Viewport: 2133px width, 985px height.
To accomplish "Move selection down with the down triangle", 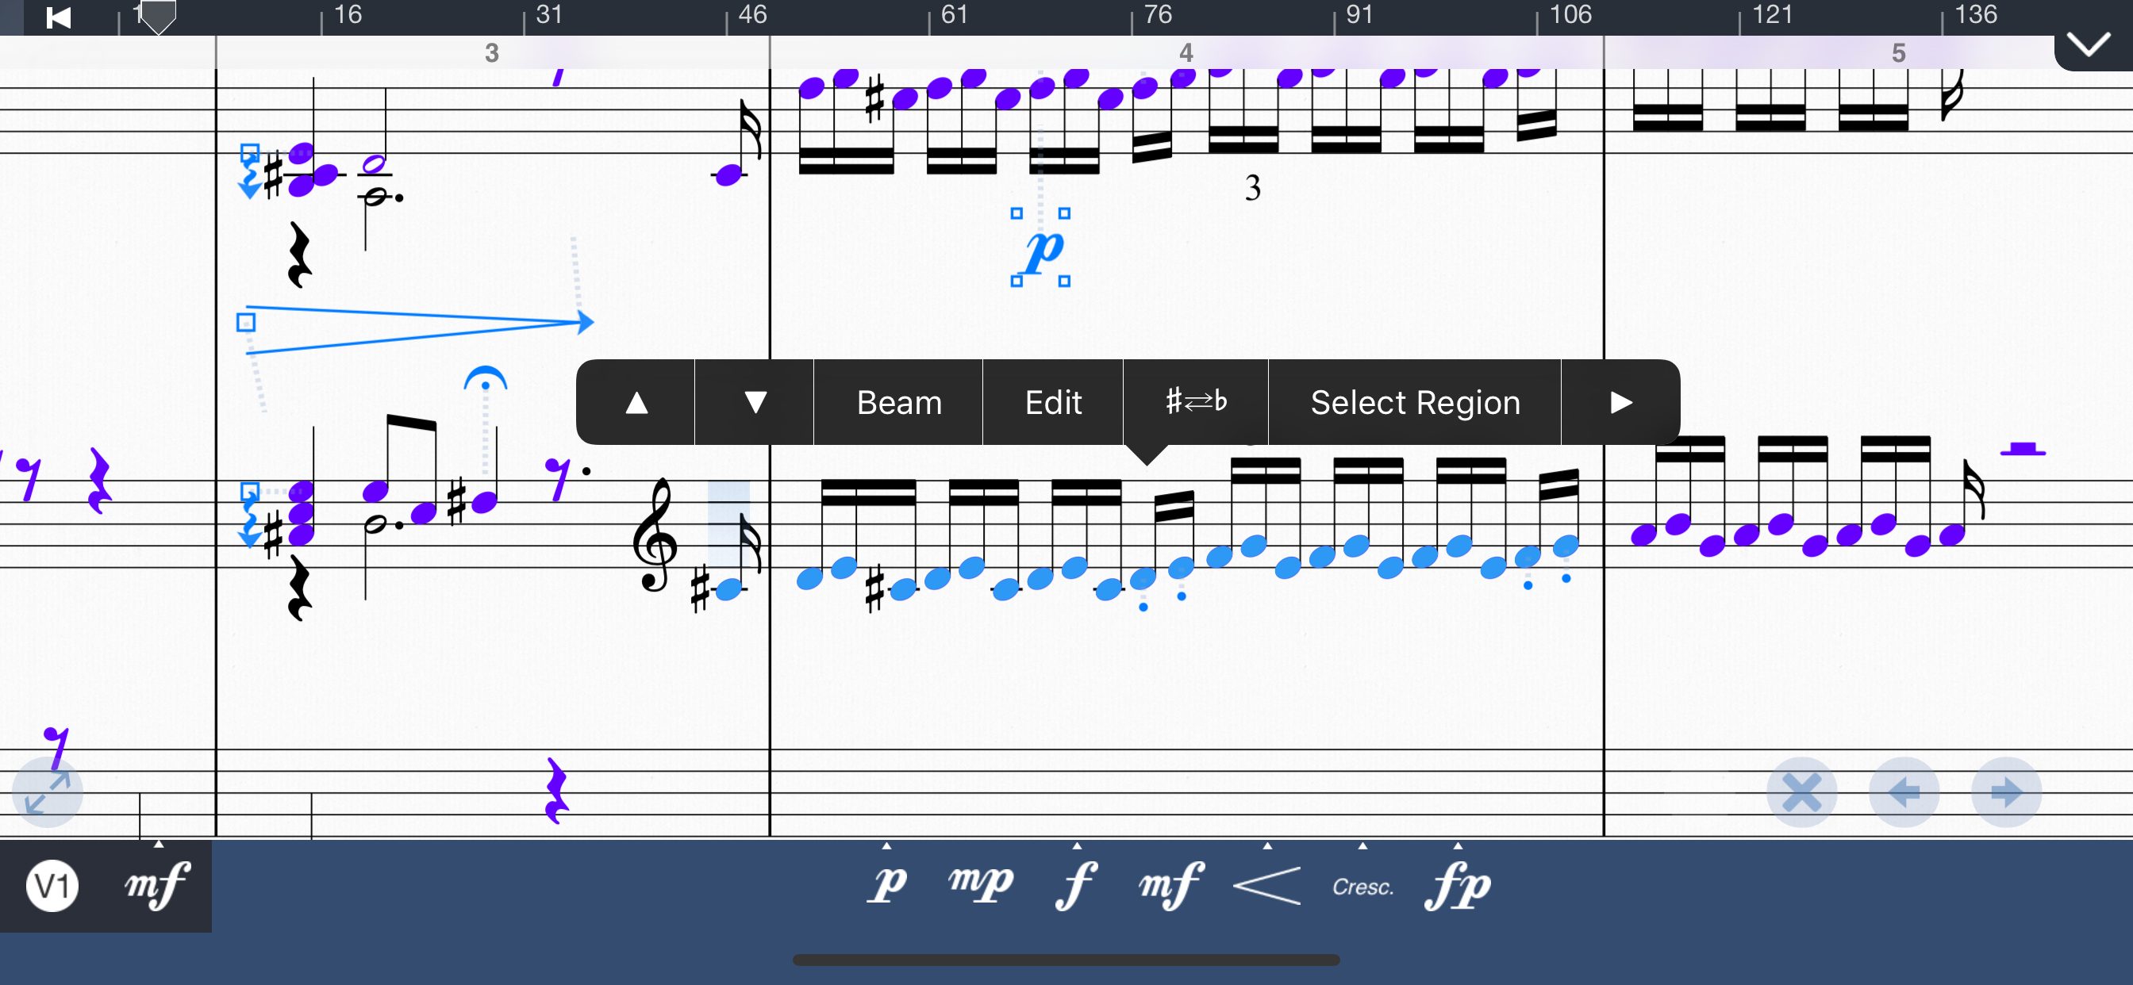I will (x=755, y=402).
